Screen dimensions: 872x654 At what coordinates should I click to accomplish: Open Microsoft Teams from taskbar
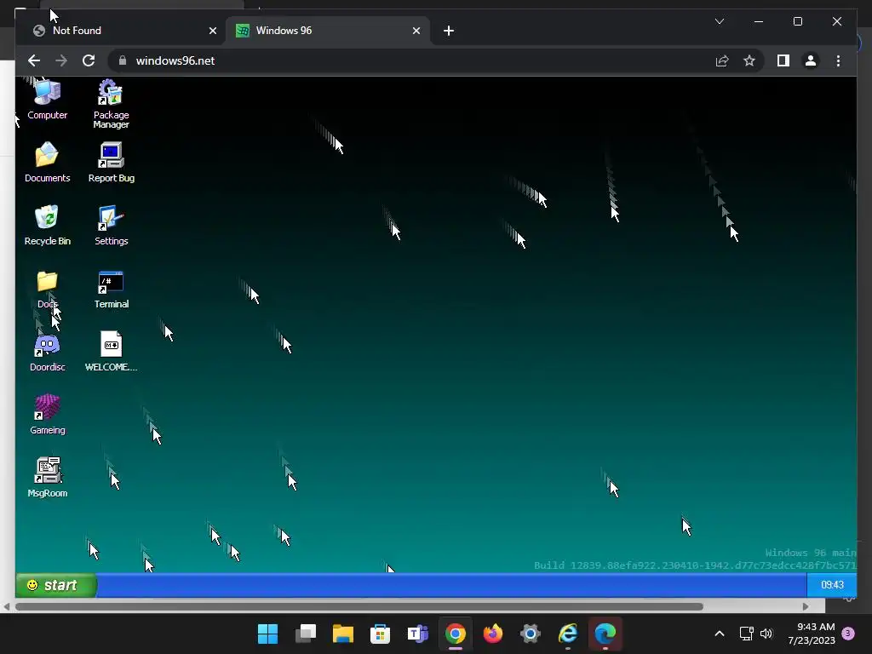[417, 634]
